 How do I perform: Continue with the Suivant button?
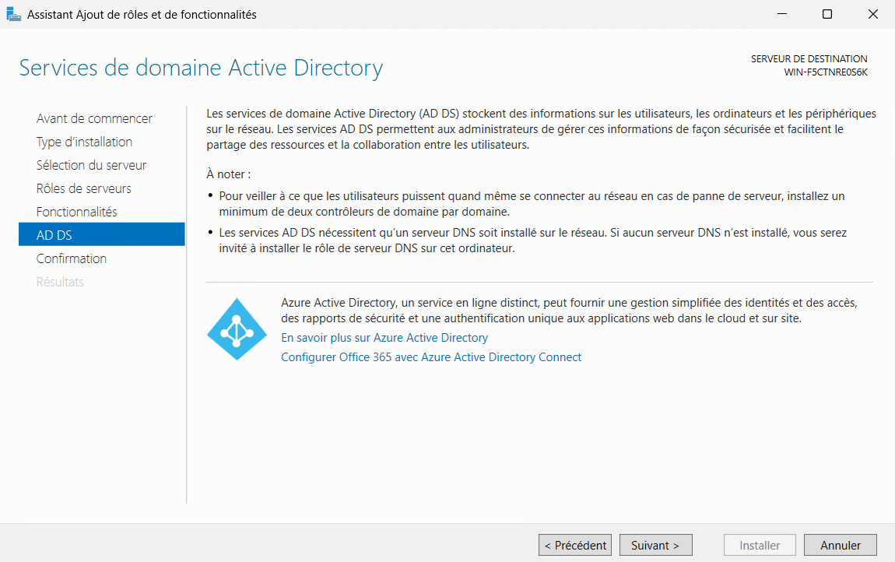coord(655,546)
